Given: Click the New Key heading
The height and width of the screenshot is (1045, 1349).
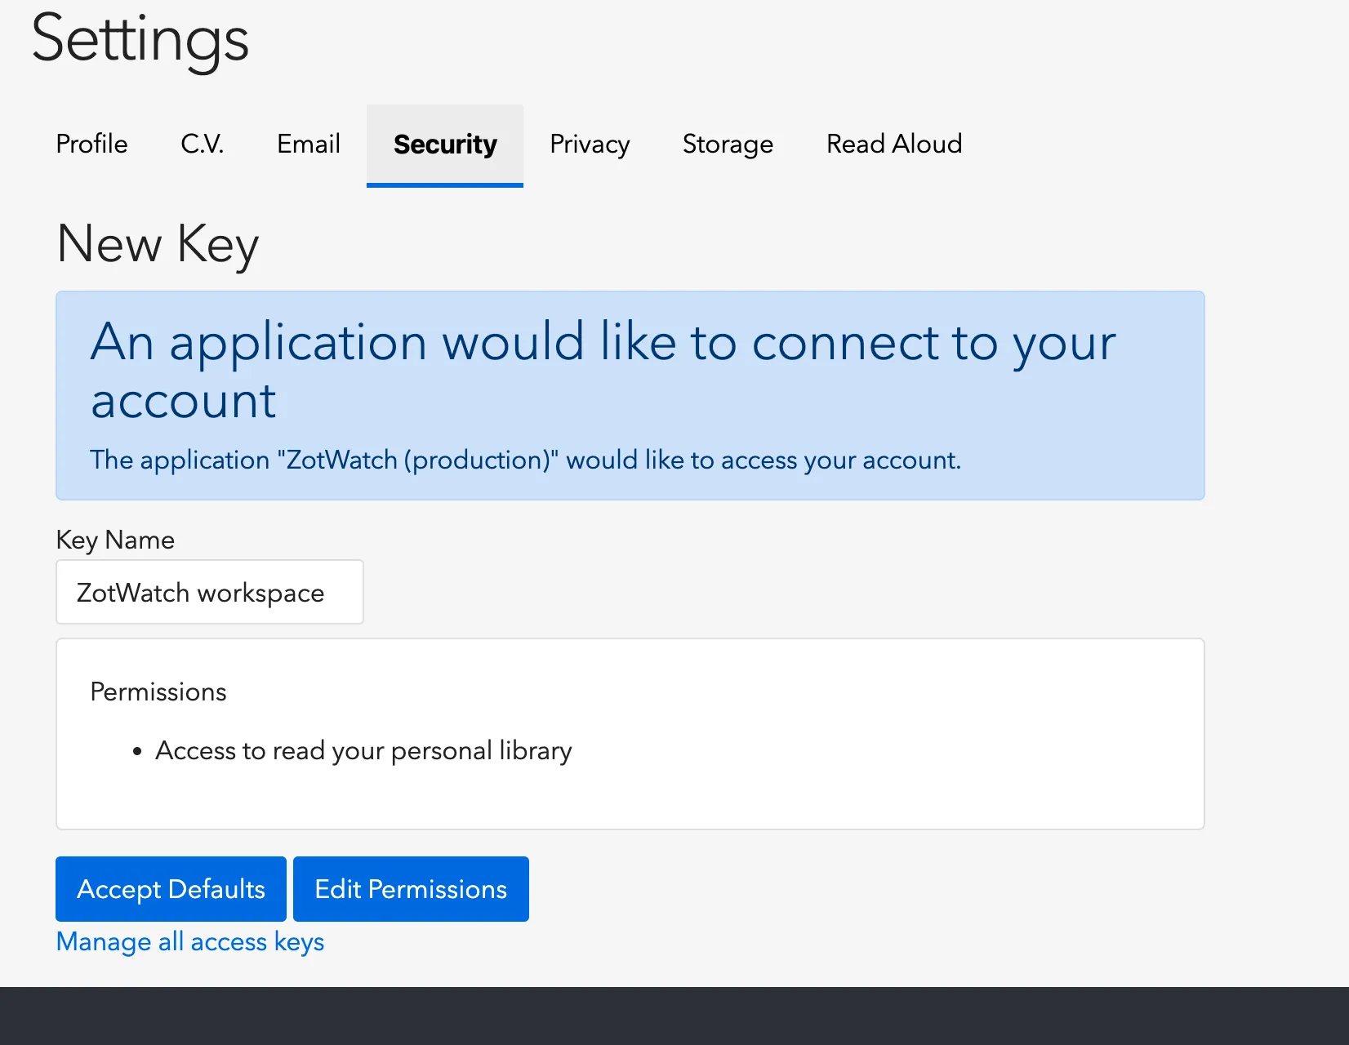Looking at the screenshot, I should pyautogui.click(x=158, y=244).
